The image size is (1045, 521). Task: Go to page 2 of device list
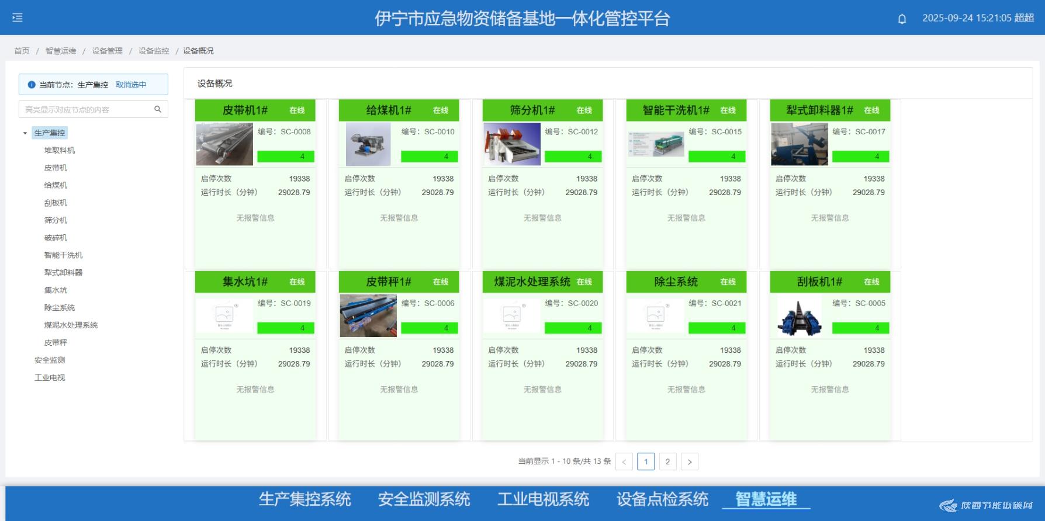(x=667, y=462)
